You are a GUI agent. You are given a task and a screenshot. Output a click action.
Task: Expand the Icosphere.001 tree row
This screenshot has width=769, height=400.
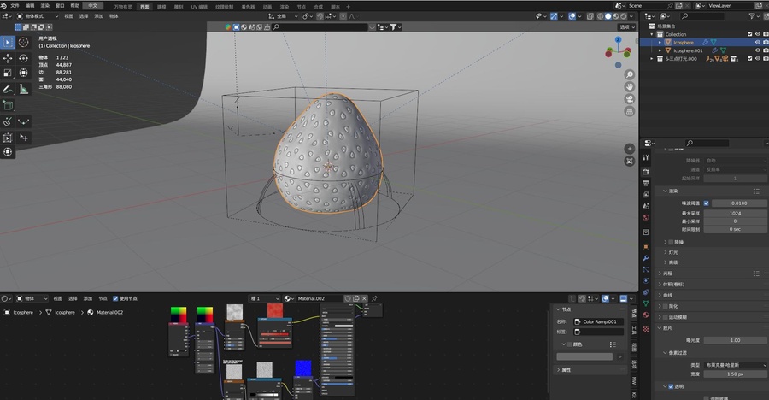(x=660, y=50)
